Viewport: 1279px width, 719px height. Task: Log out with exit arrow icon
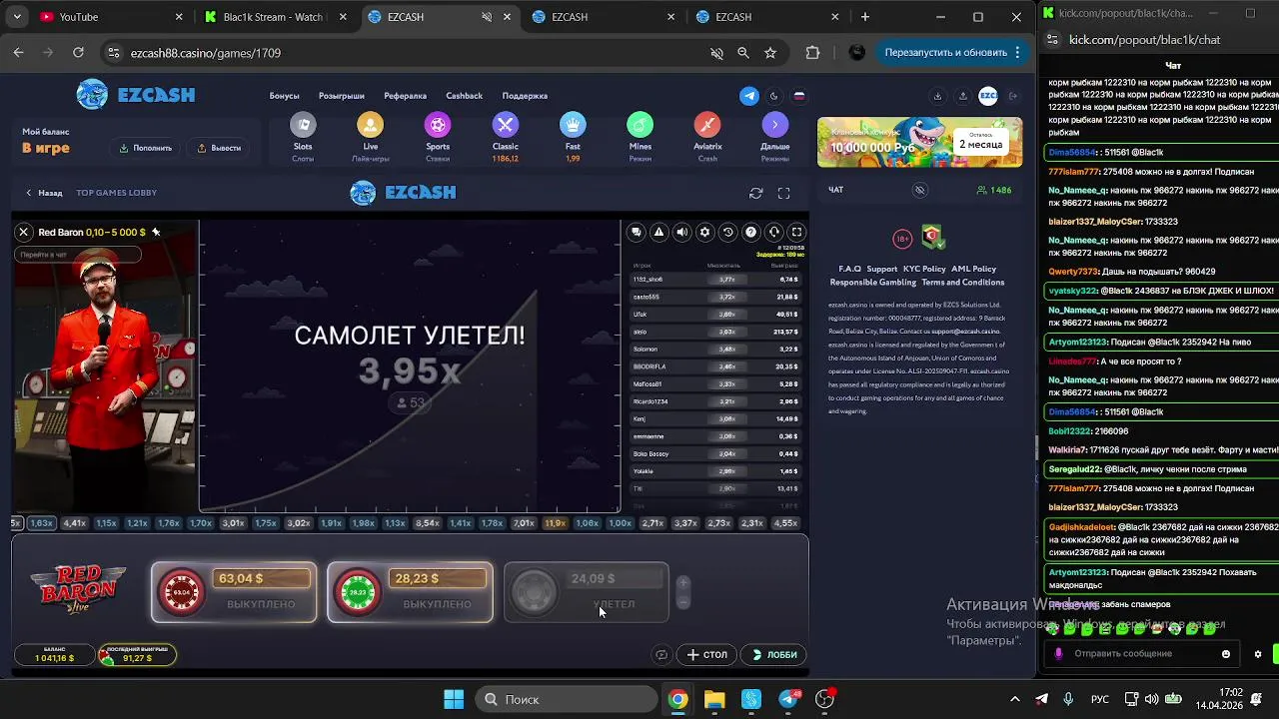(1012, 96)
